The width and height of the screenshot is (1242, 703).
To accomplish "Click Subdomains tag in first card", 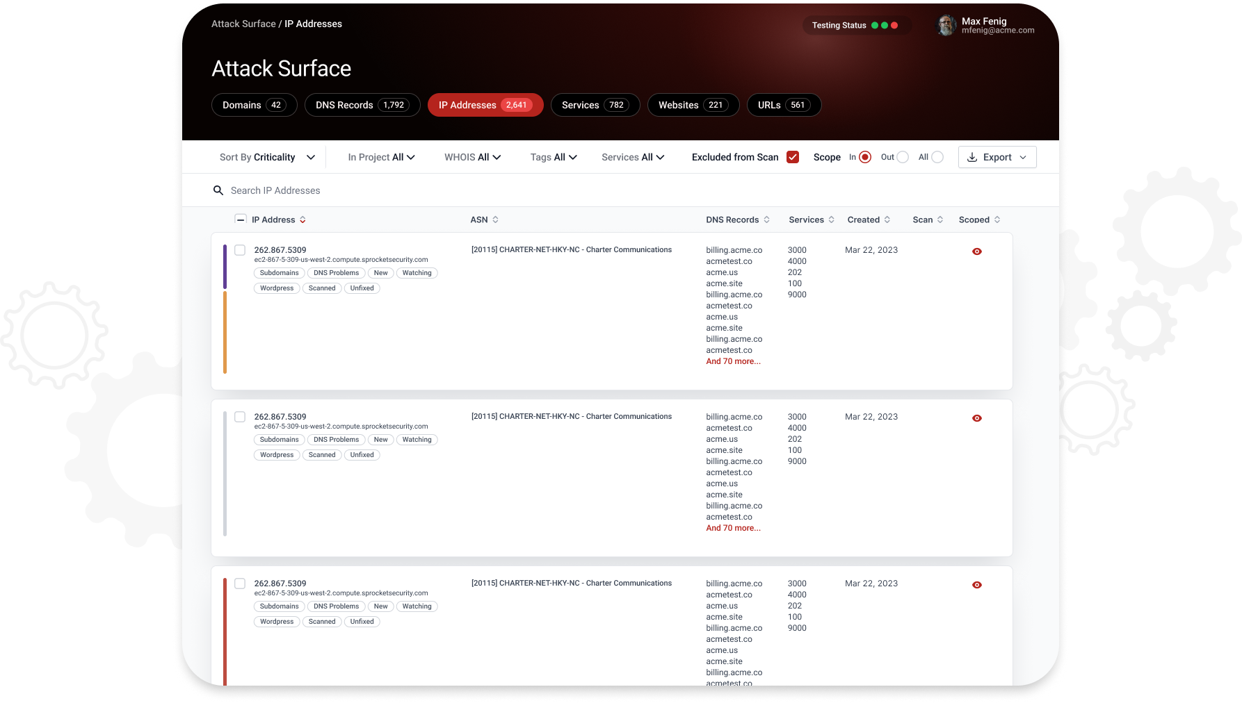I will pyautogui.click(x=280, y=273).
